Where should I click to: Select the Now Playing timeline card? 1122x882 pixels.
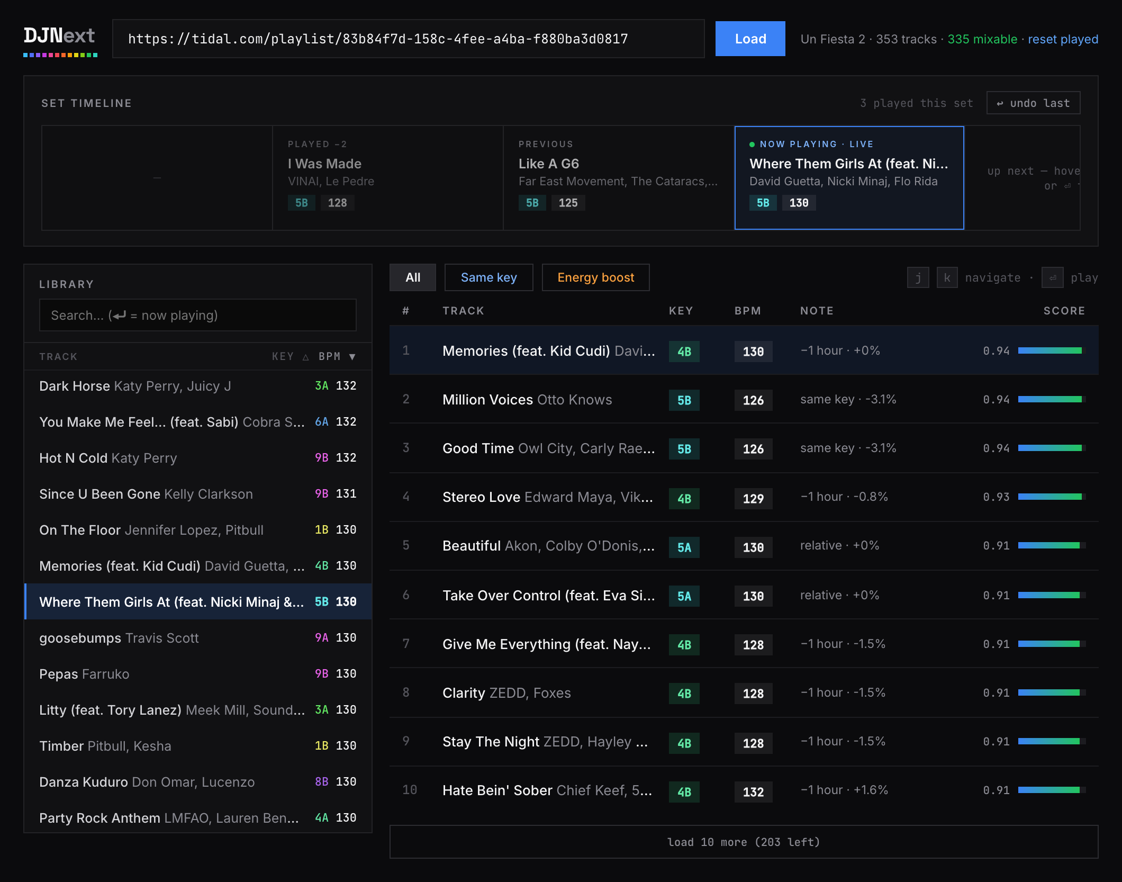[x=849, y=178]
